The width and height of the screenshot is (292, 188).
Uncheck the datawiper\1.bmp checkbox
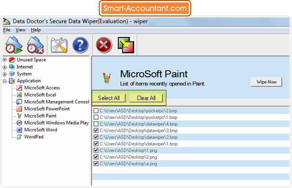pyautogui.click(x=96, y=144)
